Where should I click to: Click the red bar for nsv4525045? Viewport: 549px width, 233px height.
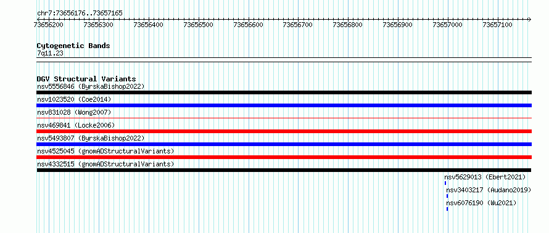tap(284, 157)
